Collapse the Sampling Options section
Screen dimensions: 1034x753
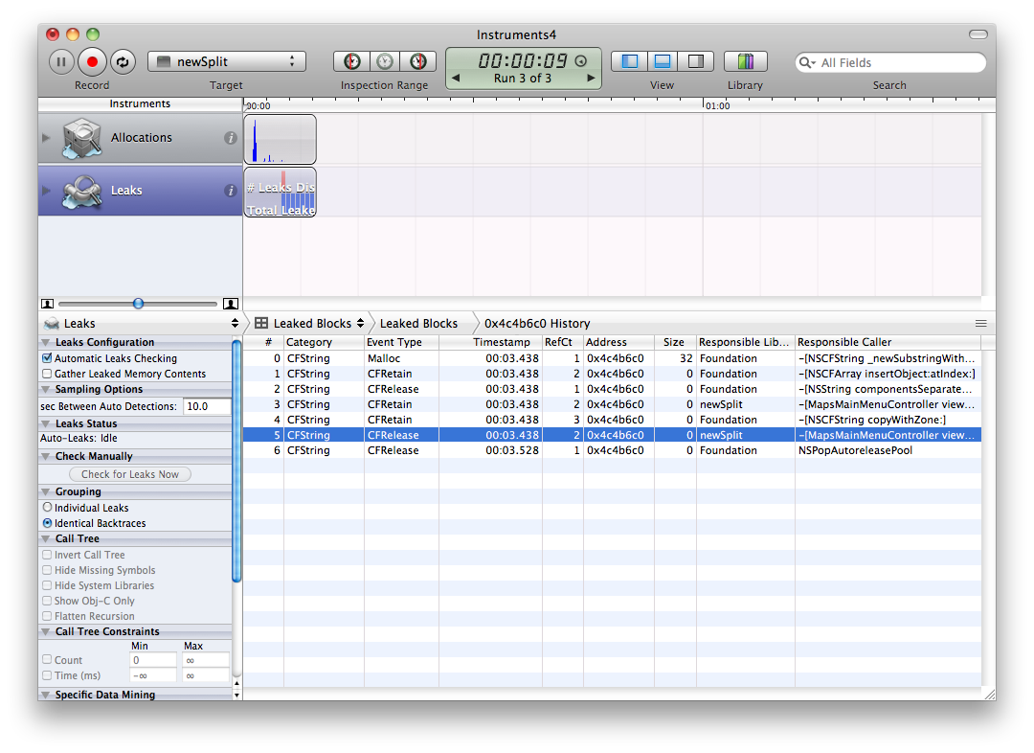(x=46, y=389)
